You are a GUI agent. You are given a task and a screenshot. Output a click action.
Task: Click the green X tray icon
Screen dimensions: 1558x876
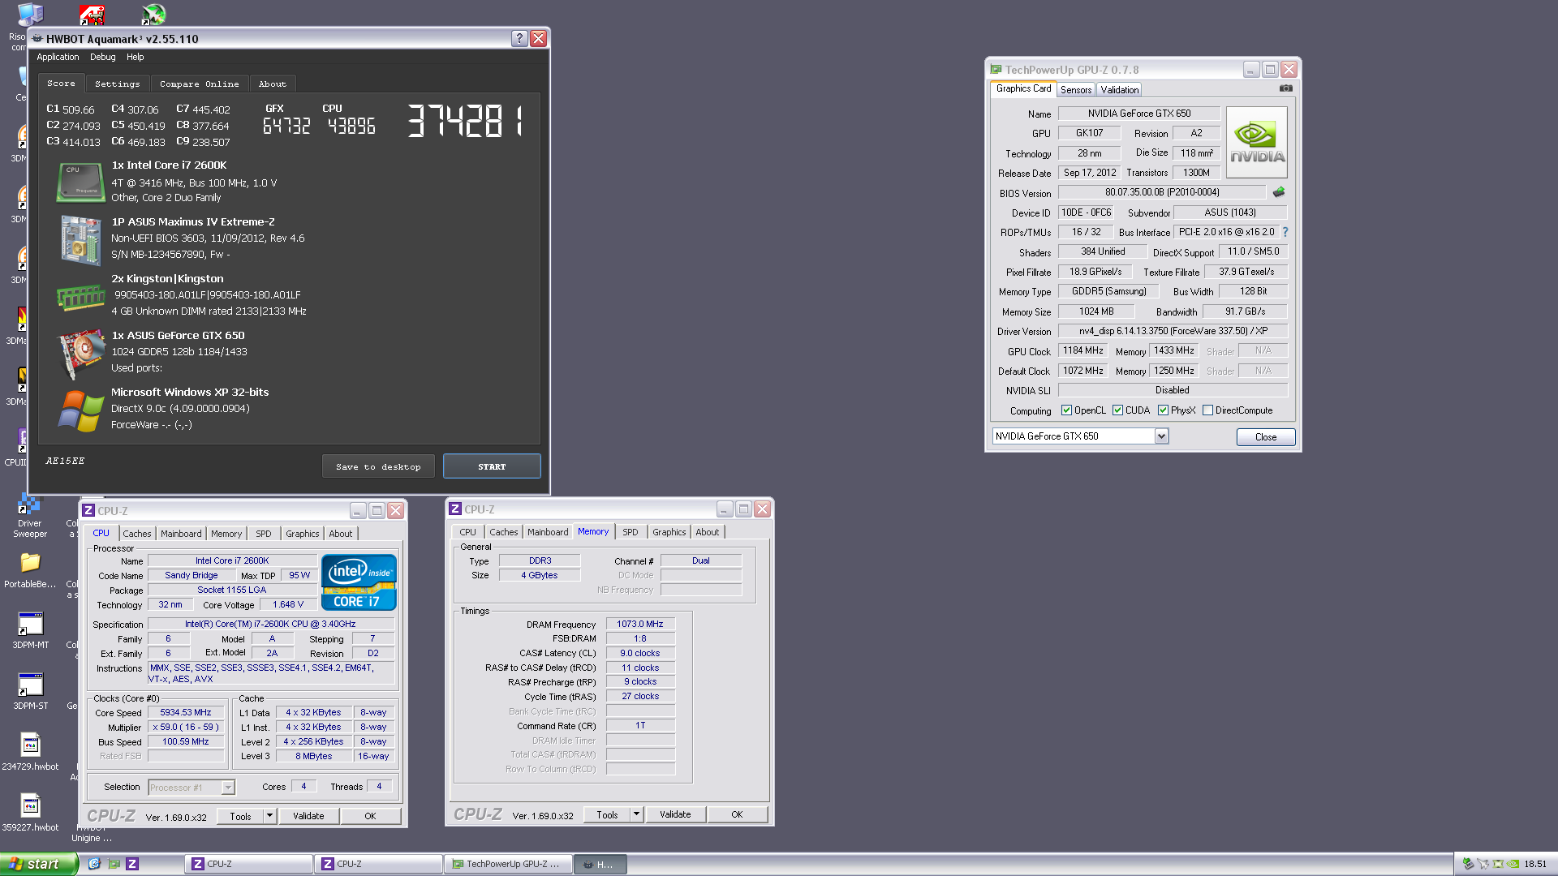1498,864
